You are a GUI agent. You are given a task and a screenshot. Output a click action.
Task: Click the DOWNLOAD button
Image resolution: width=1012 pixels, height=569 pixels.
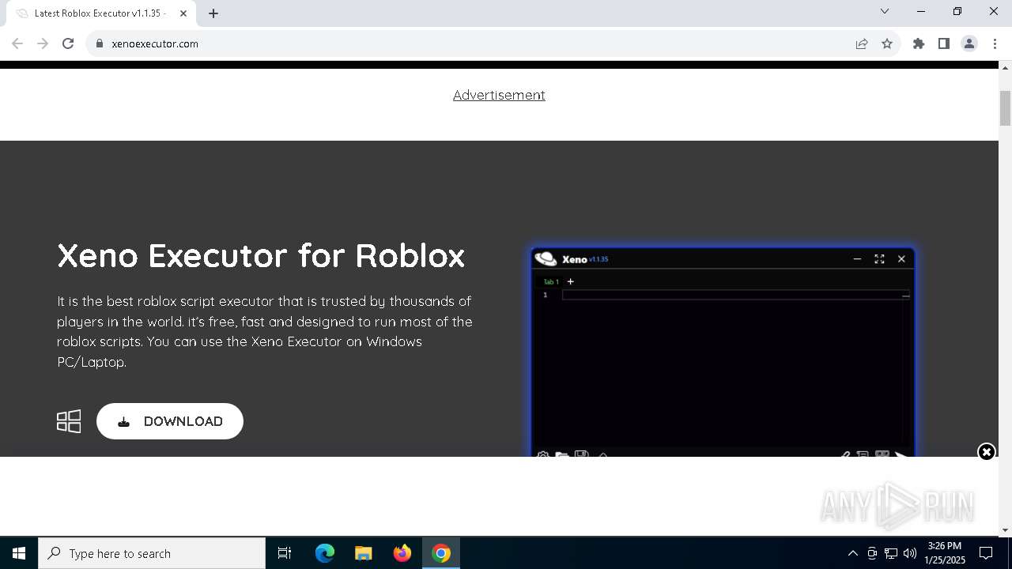170,421
